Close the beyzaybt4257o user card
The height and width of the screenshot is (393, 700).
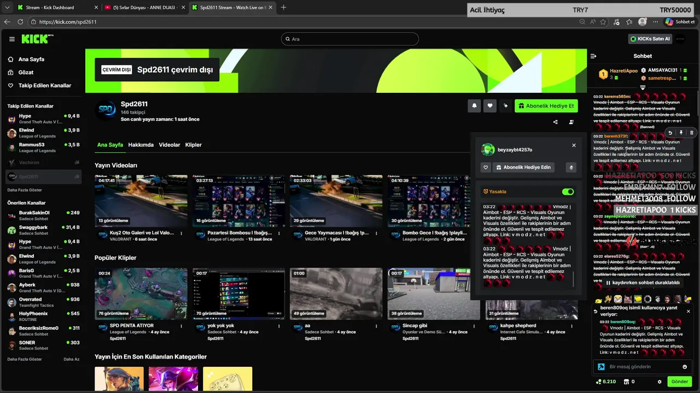(574, 145)
